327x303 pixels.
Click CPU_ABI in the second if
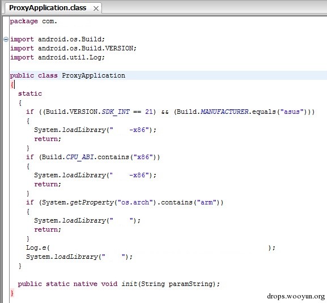[x=80, y=157]
